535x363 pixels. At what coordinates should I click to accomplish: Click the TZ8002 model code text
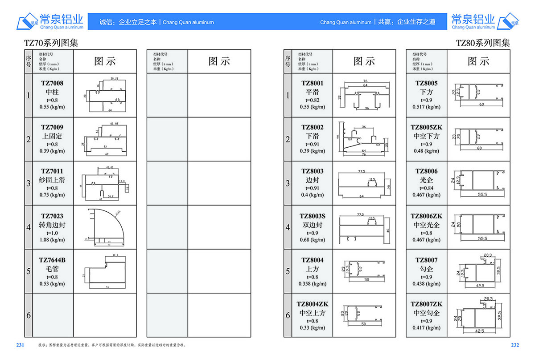(313, 127)
